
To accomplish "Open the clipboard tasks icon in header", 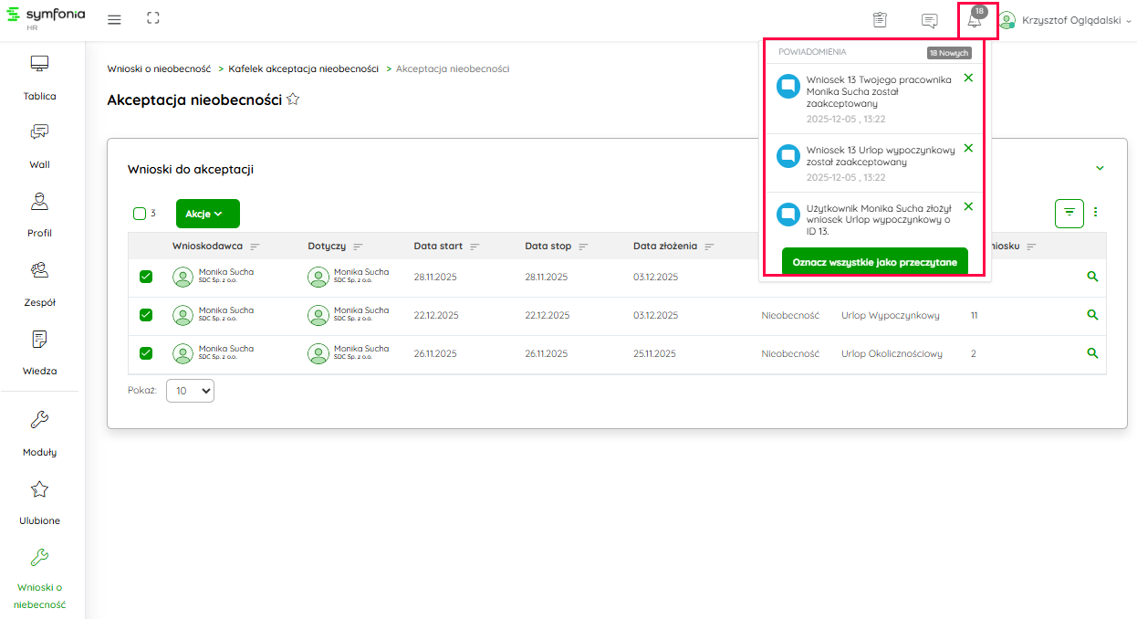I will (x=880, y=20).
